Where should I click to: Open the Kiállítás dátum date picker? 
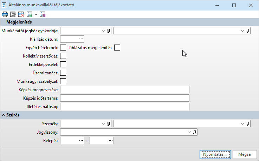(81, 39)
